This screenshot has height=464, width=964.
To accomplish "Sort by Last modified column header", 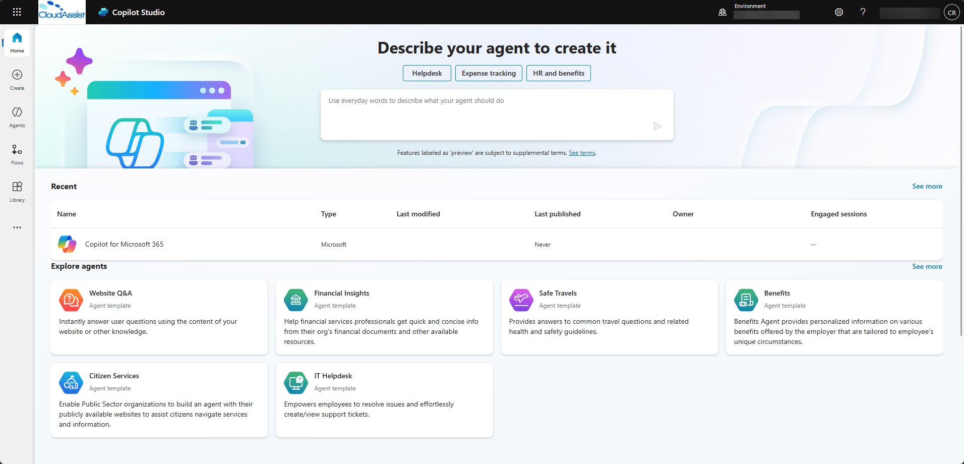I will (418, 214).
